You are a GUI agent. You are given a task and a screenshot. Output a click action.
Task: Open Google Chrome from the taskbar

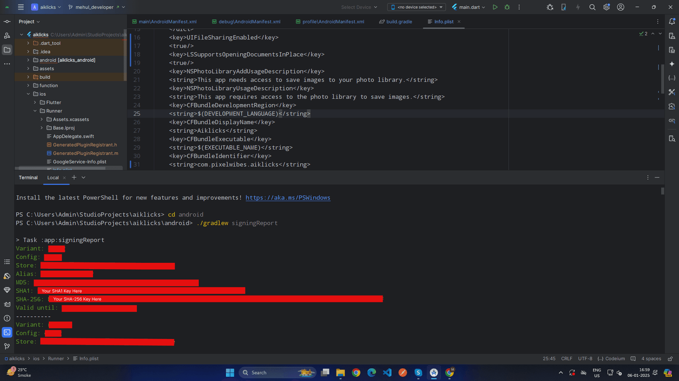pyautogui.click(x=356, y=373)
